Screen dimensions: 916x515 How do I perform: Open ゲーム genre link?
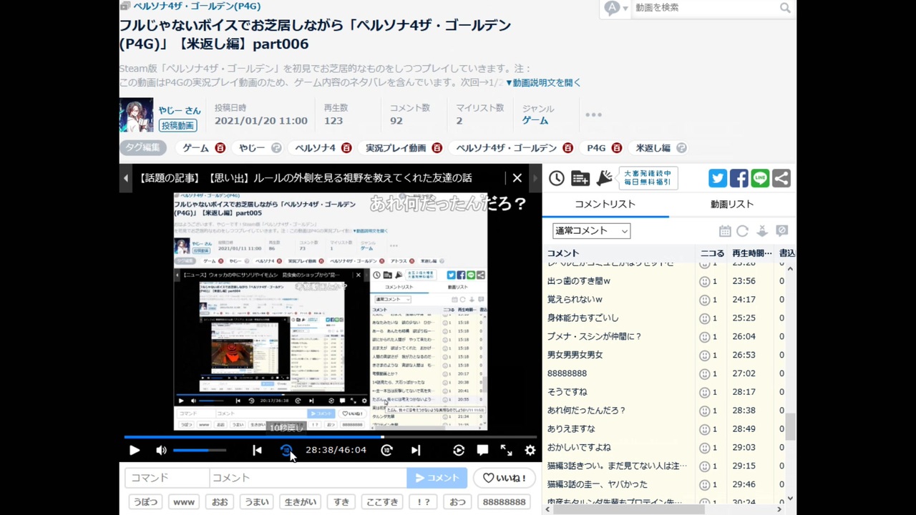(535, 121)
